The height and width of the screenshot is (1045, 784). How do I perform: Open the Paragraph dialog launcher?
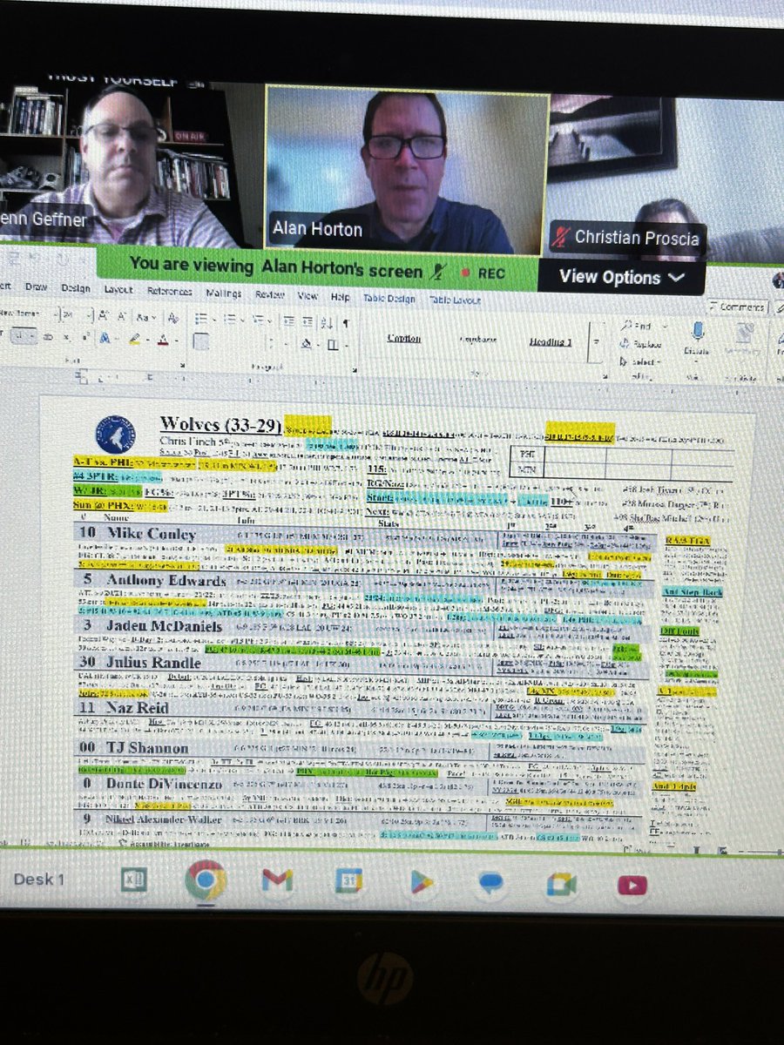coord(355,370)
